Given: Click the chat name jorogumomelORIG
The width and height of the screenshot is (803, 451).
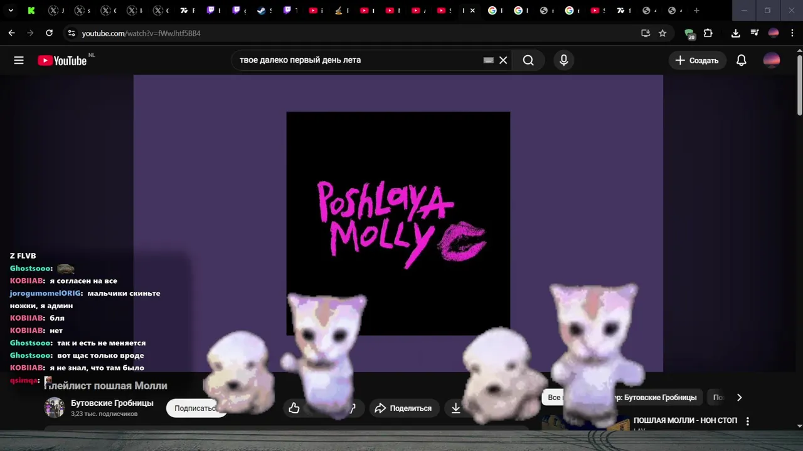Looking at the screenshot, I should click(45, 293).
